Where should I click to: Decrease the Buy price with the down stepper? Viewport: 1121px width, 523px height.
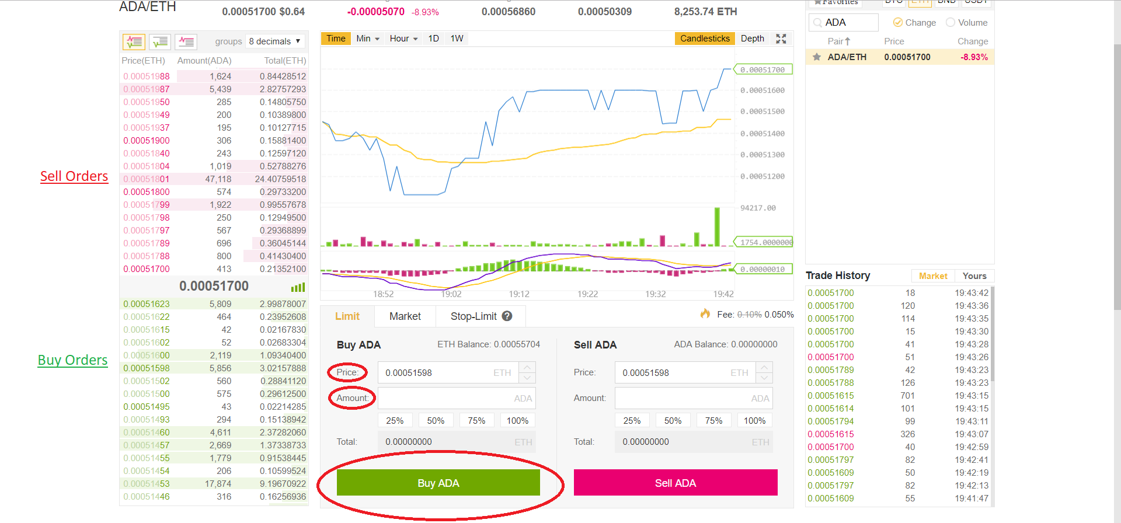point(527,378)
